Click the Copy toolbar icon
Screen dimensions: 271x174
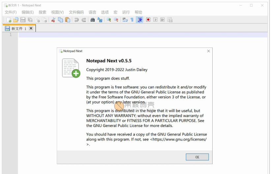point(60,20)
